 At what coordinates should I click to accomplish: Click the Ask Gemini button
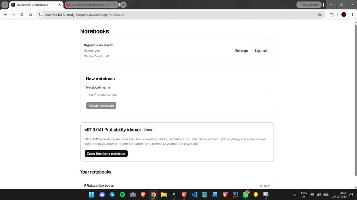point(309,4)
